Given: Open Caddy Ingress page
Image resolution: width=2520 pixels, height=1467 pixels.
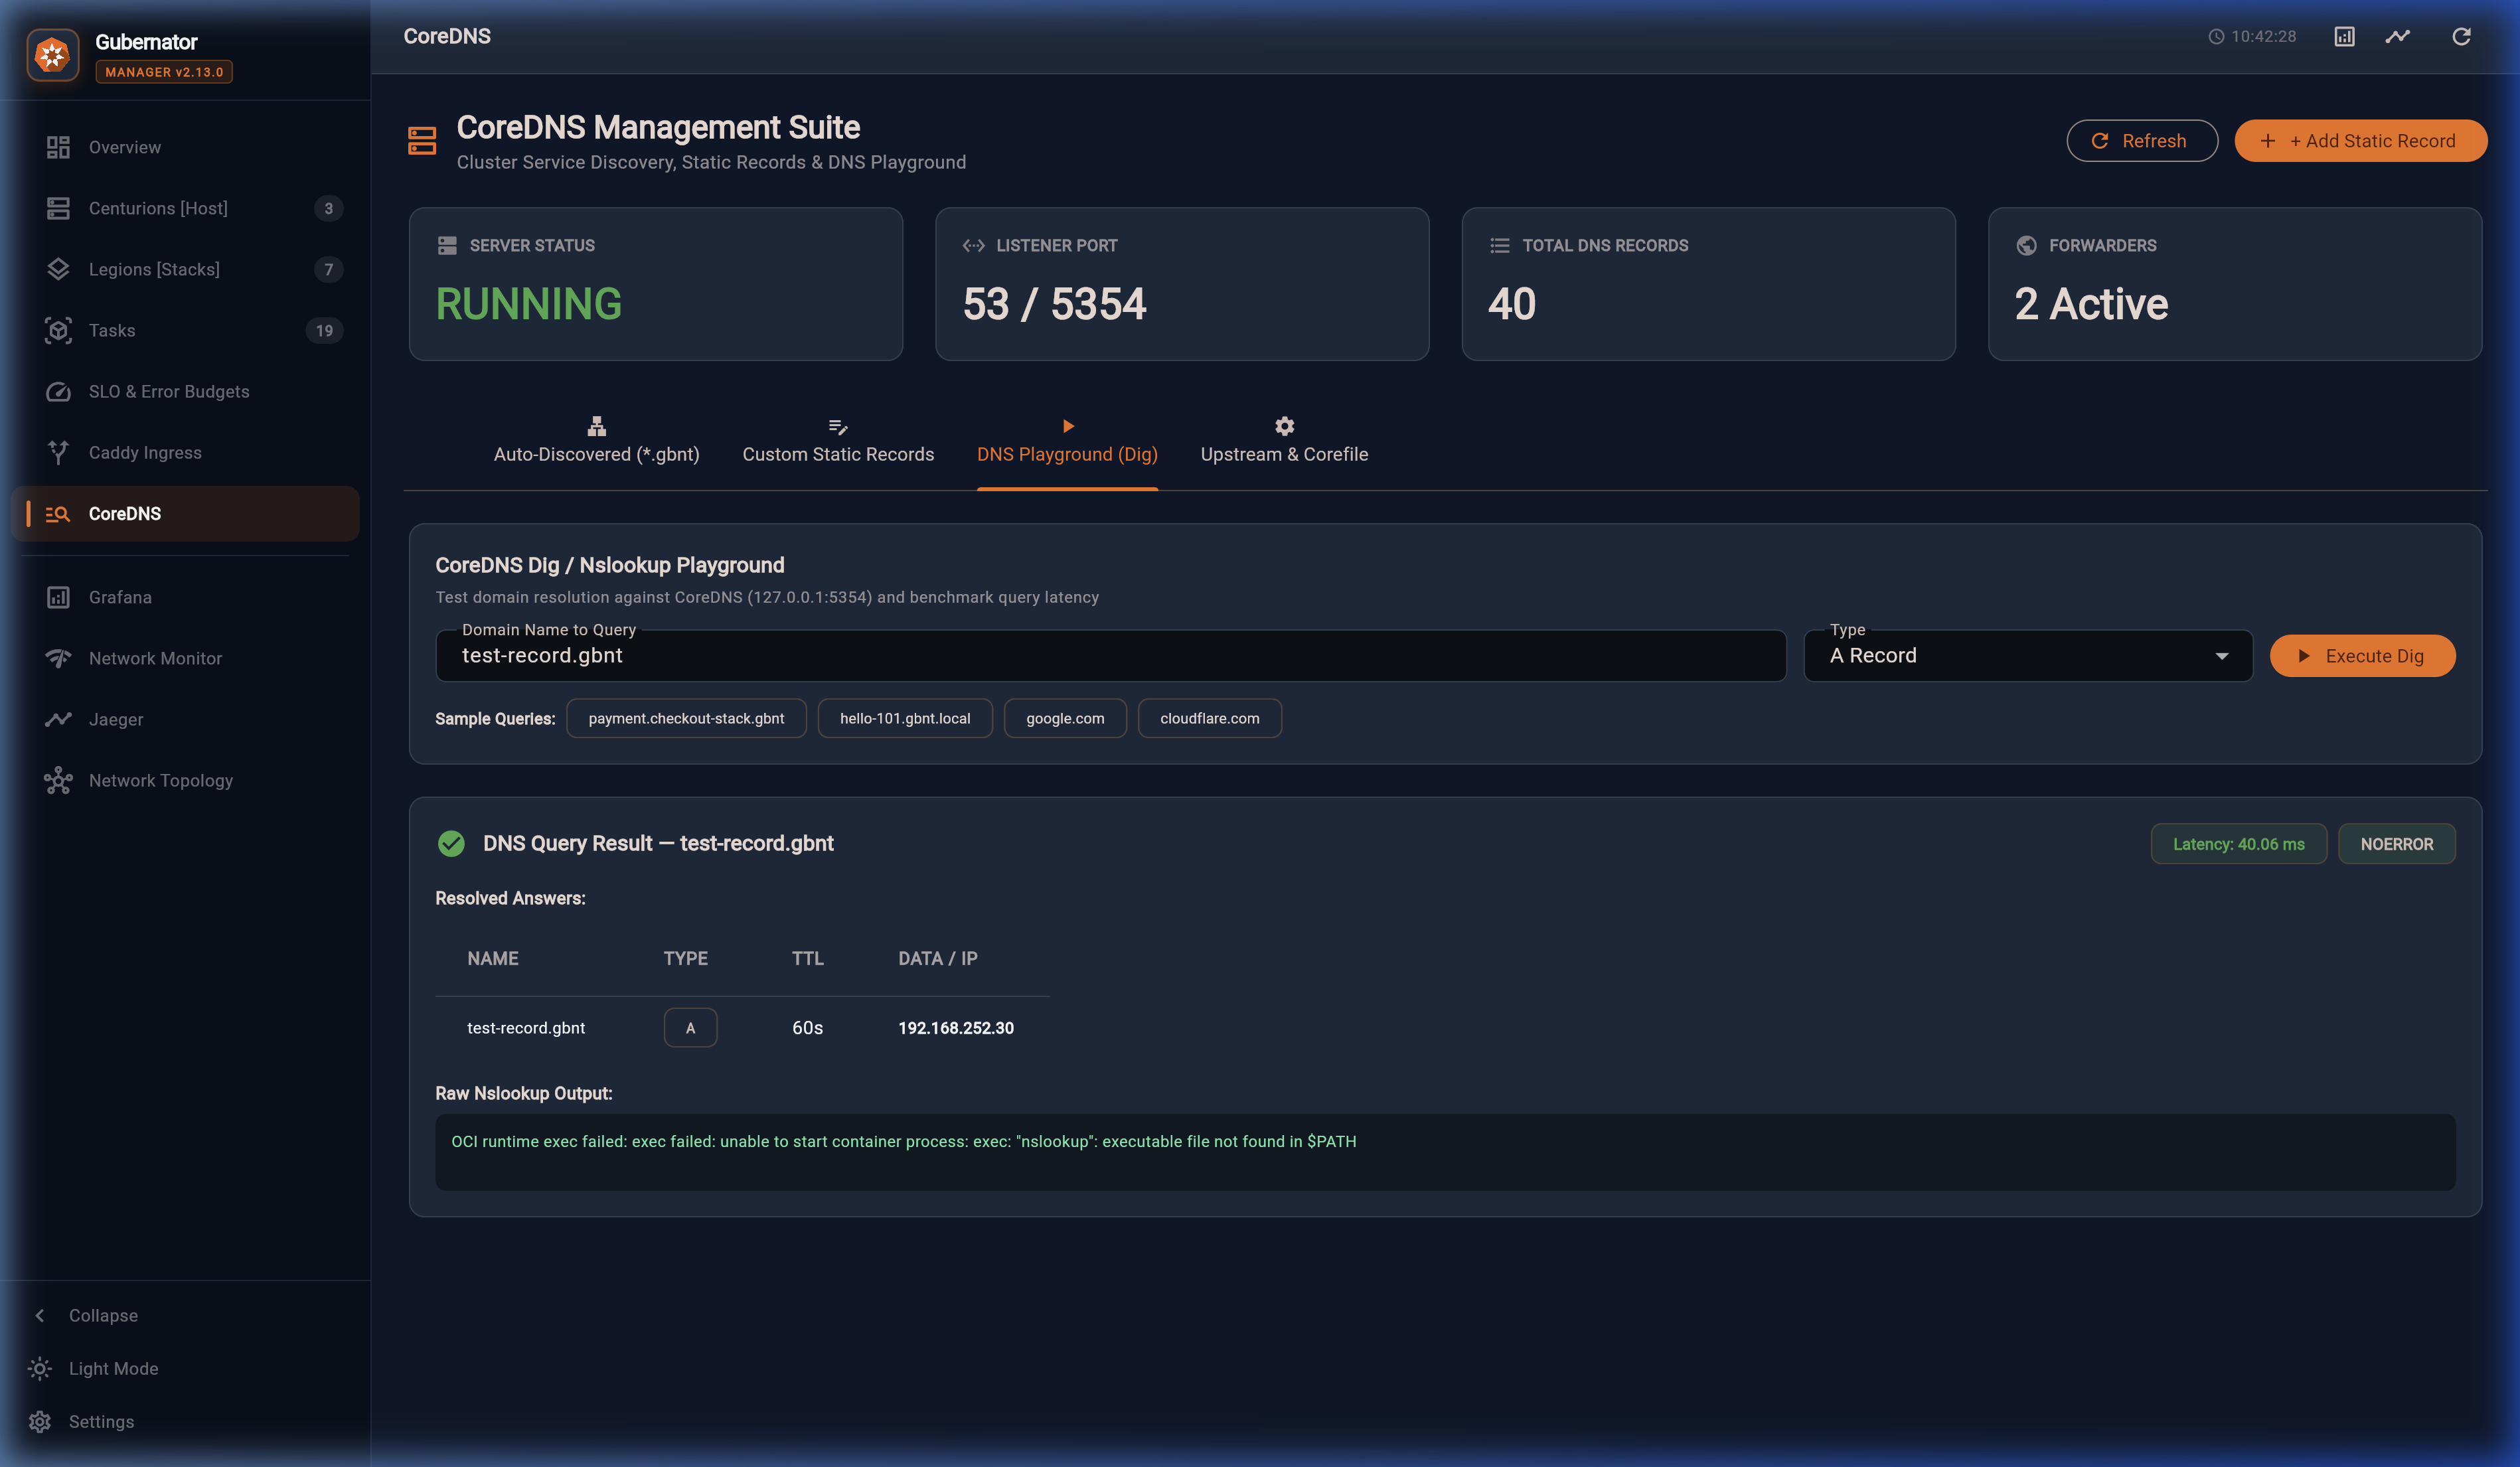Looking at the screenshot, I should [185, 452].
